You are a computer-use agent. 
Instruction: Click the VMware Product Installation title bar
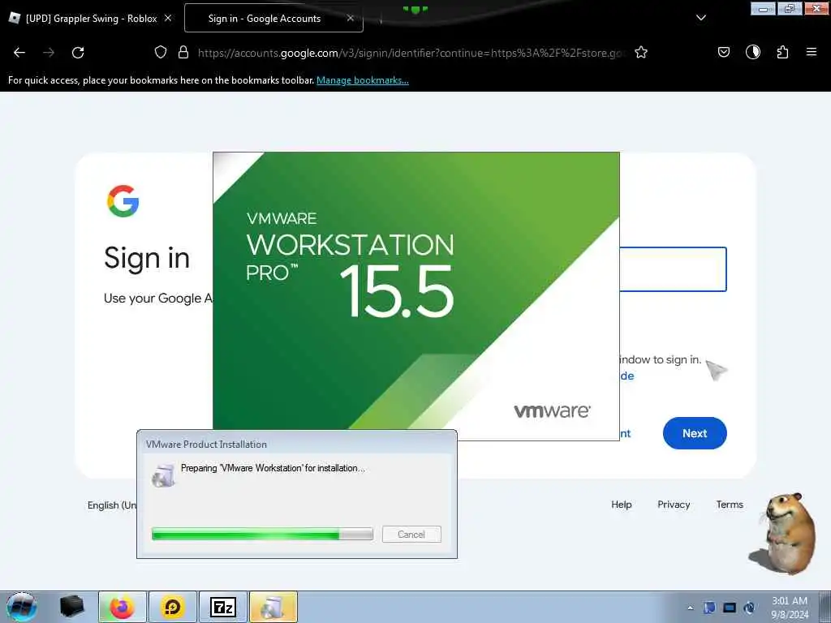click(297, 444)
